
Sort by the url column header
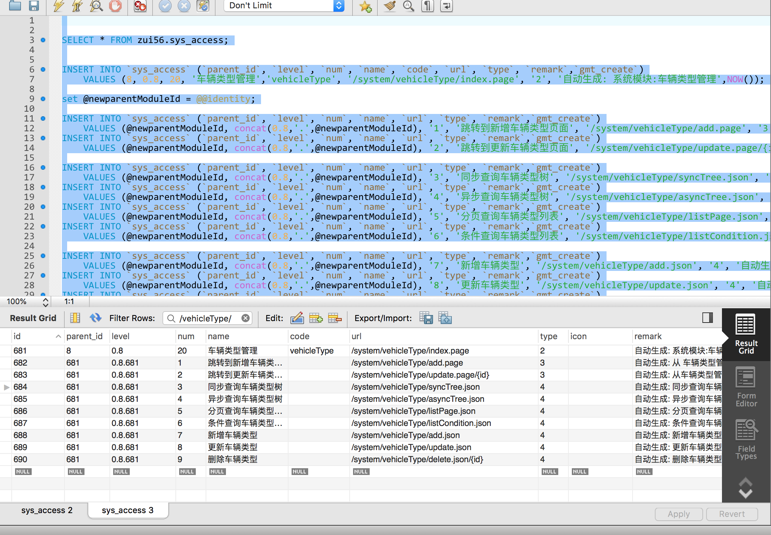pyautogui.click(x=444, y=336)
